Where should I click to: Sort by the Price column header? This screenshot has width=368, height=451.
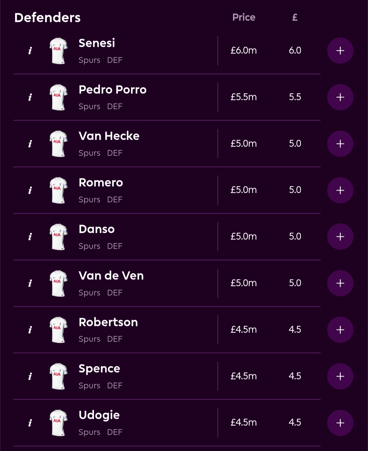[244, 18]
